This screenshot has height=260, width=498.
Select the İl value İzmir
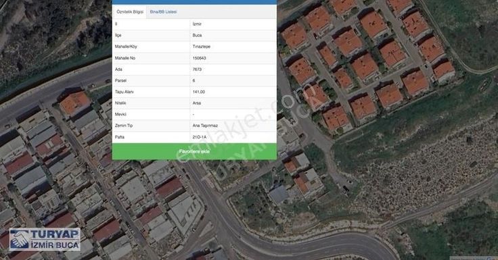[197, 24]
